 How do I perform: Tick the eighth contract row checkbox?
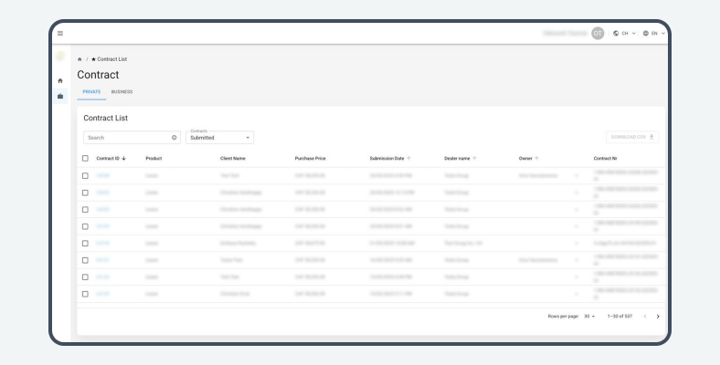[x=85, y=294]
